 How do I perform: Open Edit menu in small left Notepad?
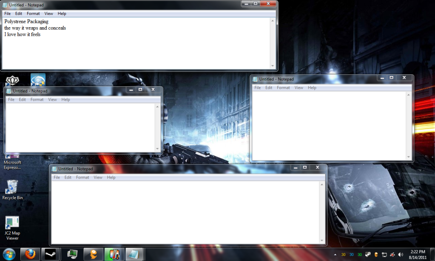pyautogui.click(x=22, y=99)
